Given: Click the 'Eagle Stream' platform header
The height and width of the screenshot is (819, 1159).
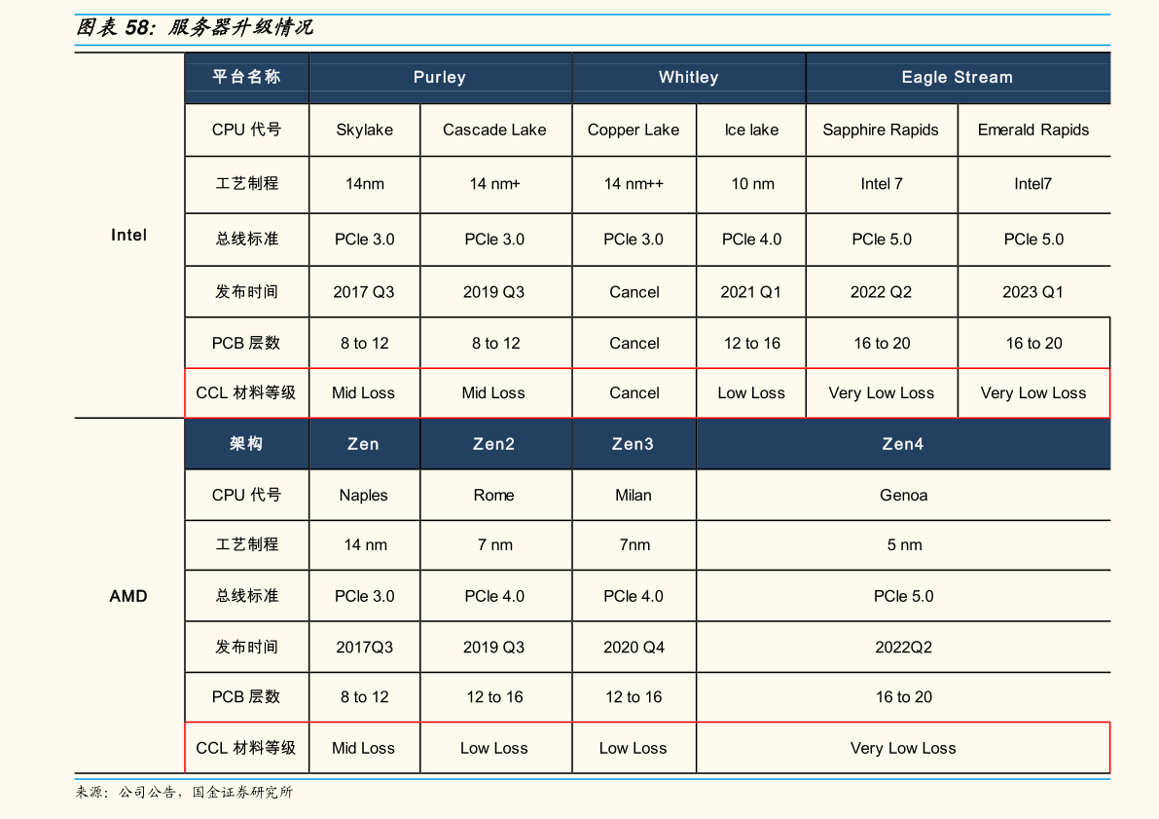Looking at the screenshot, I should [958, 77].
